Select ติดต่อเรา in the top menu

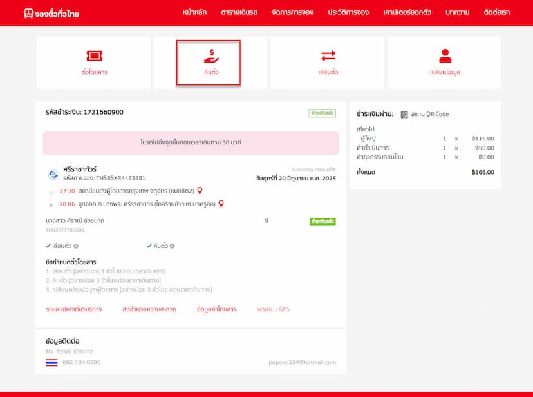[x=496, y=12]
